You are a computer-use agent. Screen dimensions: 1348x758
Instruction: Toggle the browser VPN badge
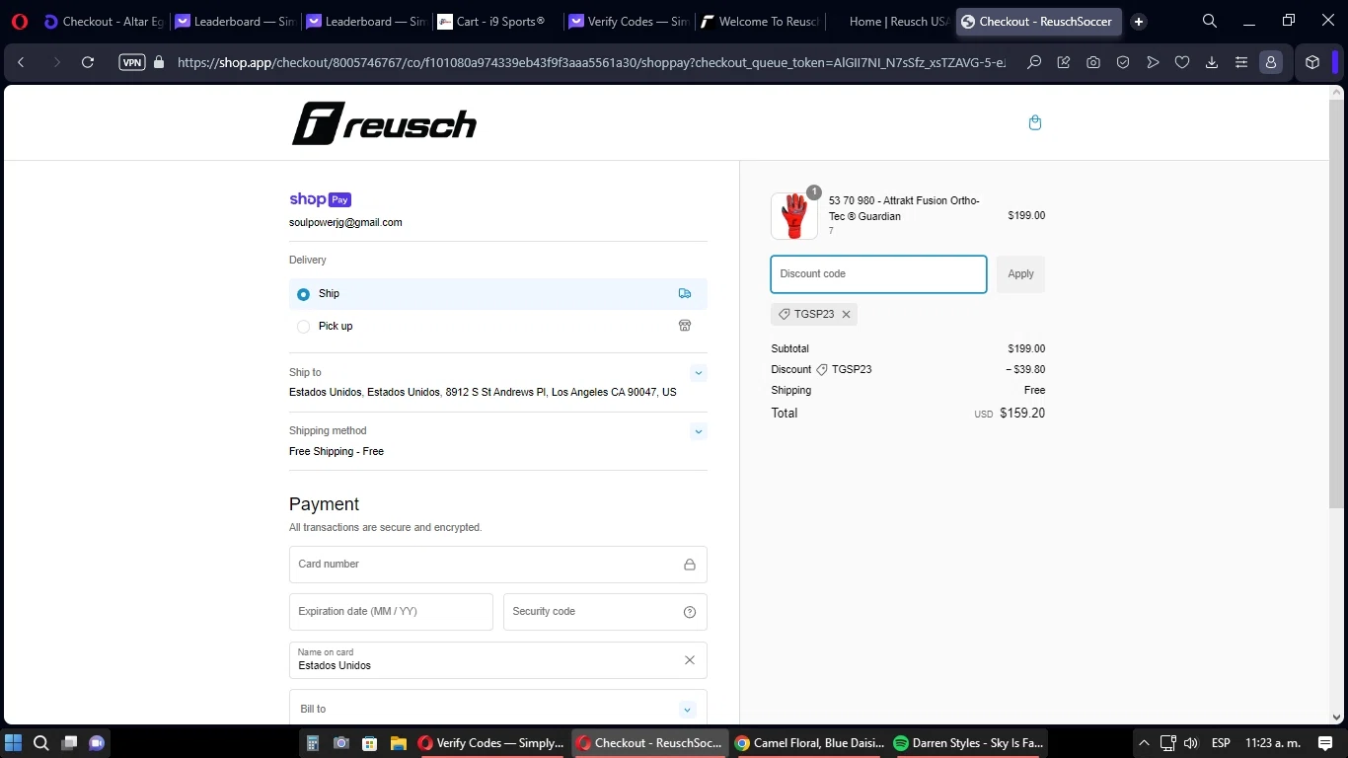[131, 62]
